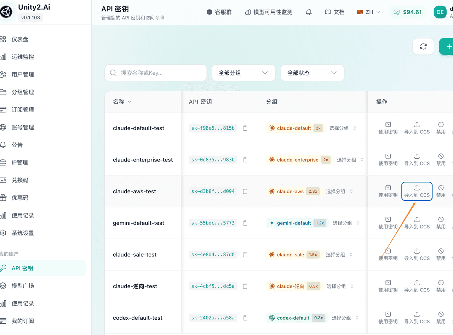Open 优惠码 in sidebar
This screenshot has width=453, height=335.
(x=43, y=198)
